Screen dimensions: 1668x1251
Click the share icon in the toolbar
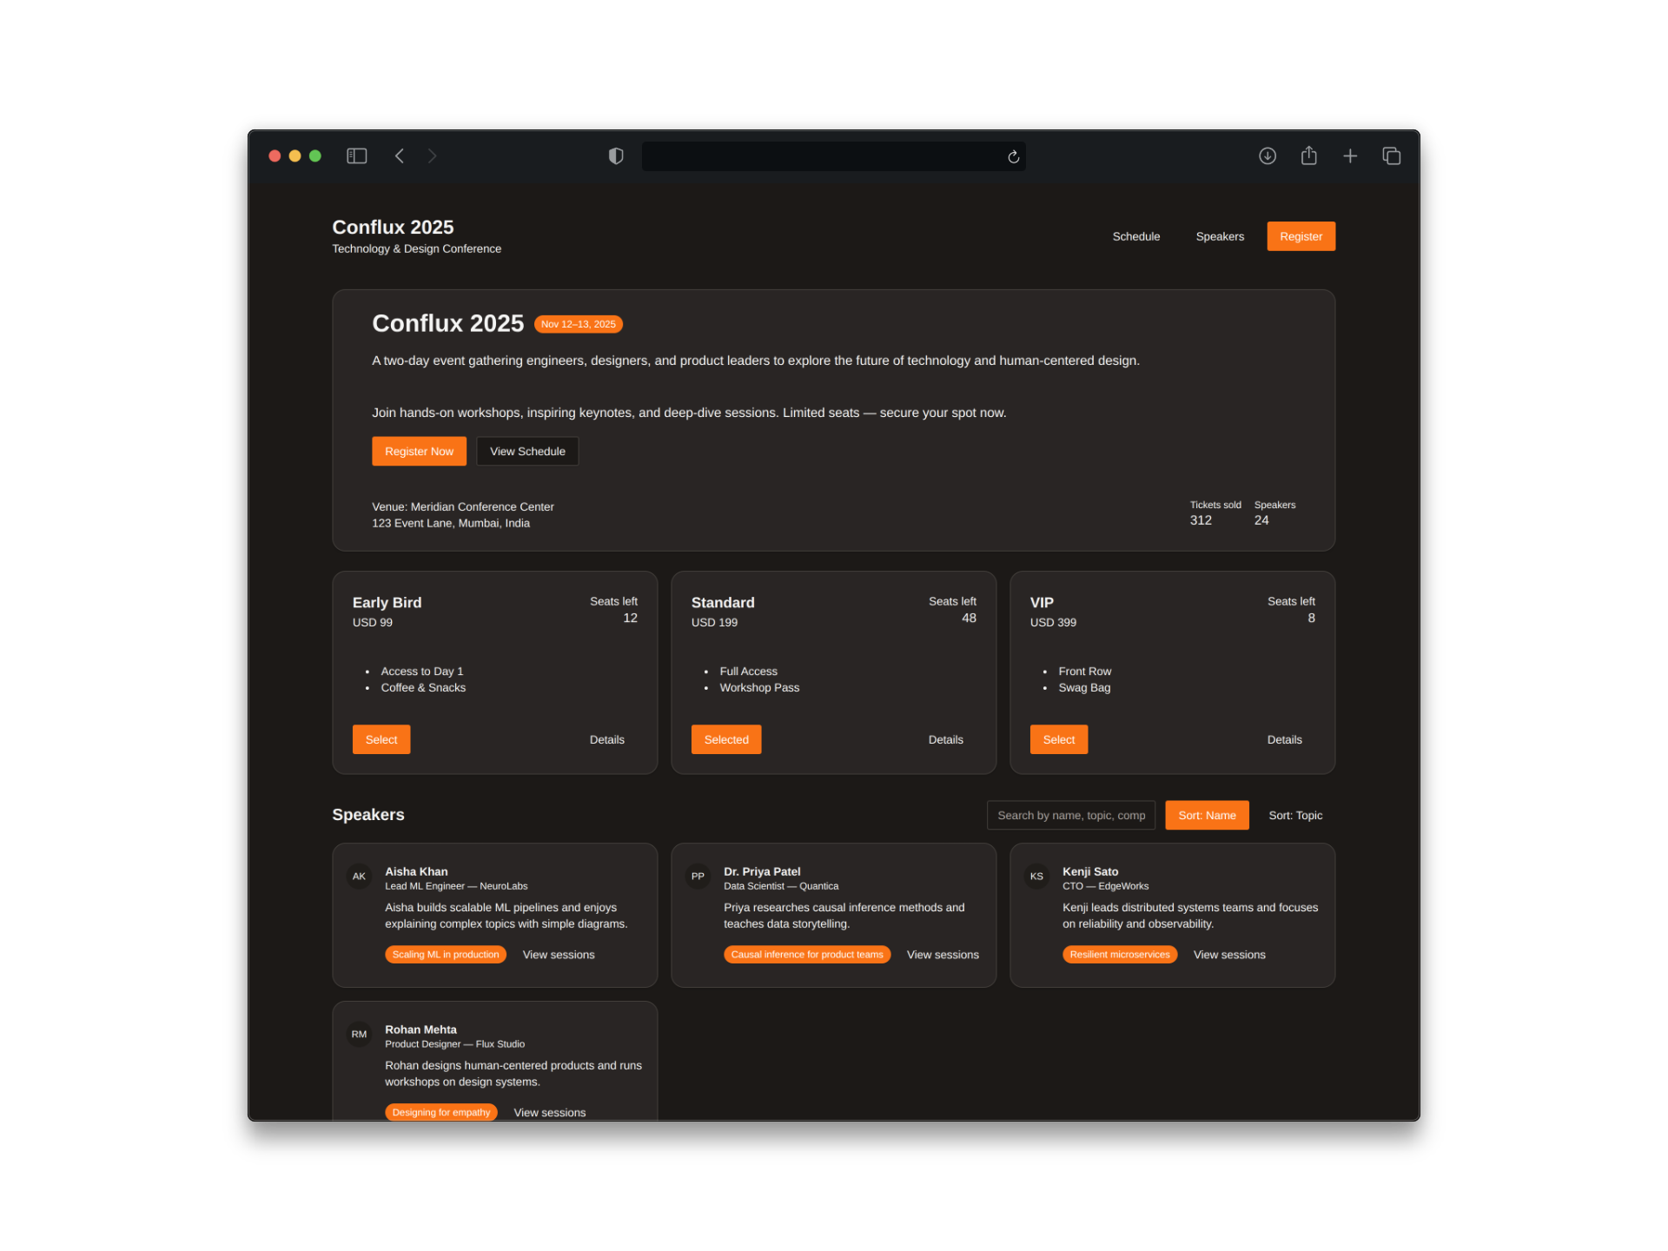point(1309,156)
